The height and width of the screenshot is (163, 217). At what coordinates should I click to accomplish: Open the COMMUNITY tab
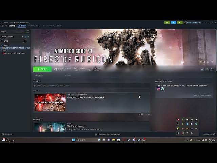pos(34,26)
